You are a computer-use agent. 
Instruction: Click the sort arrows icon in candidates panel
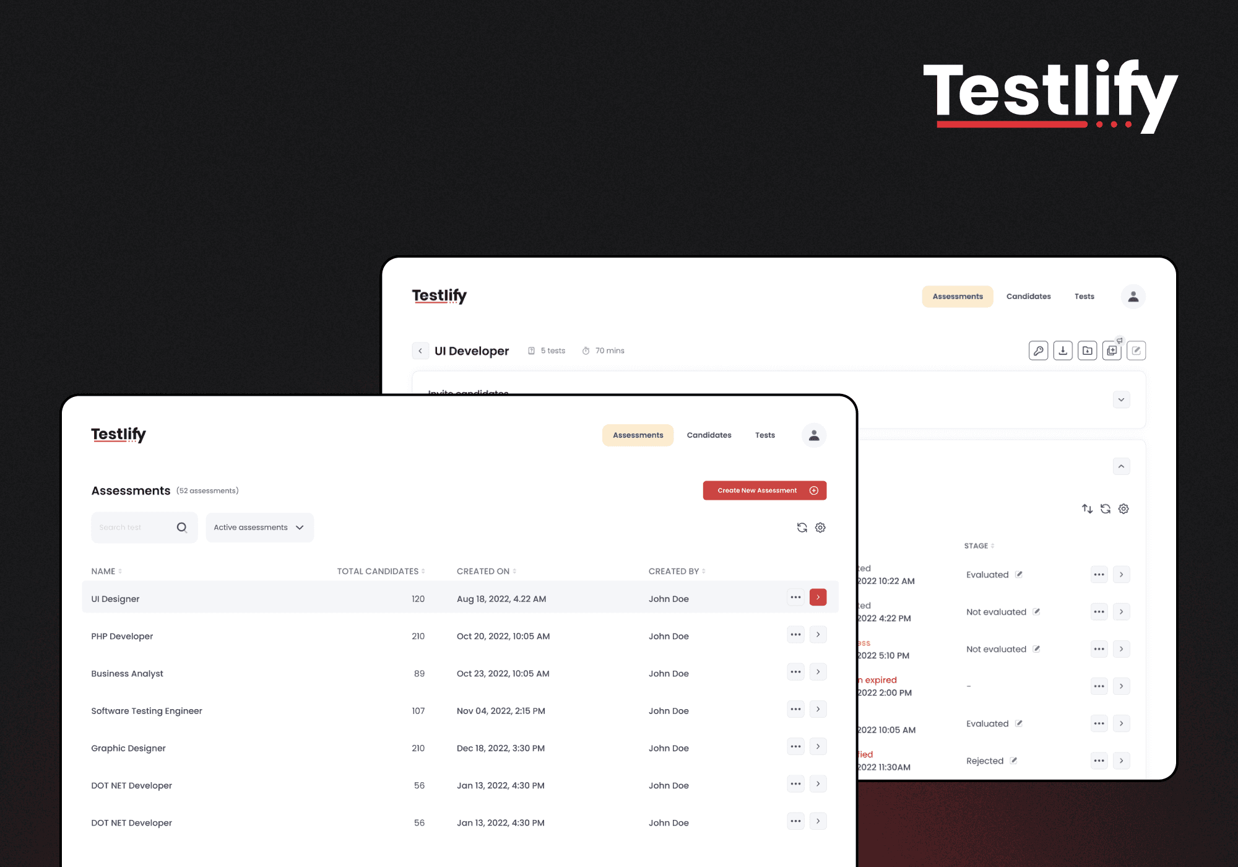tap(1088, 509)
